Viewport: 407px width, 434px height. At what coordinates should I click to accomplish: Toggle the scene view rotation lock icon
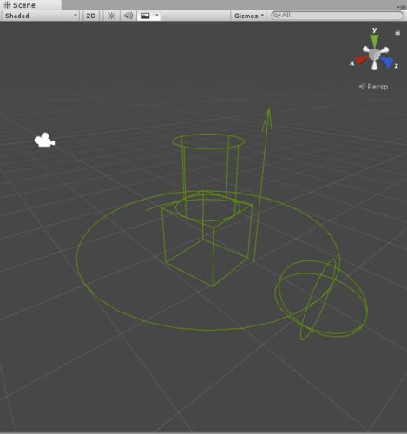pyautogui.click(x=397, y=32)
